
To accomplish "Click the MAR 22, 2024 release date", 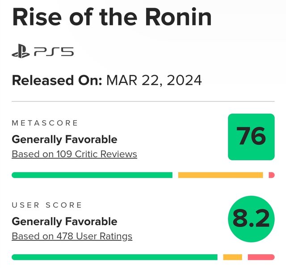I will 154,80.
